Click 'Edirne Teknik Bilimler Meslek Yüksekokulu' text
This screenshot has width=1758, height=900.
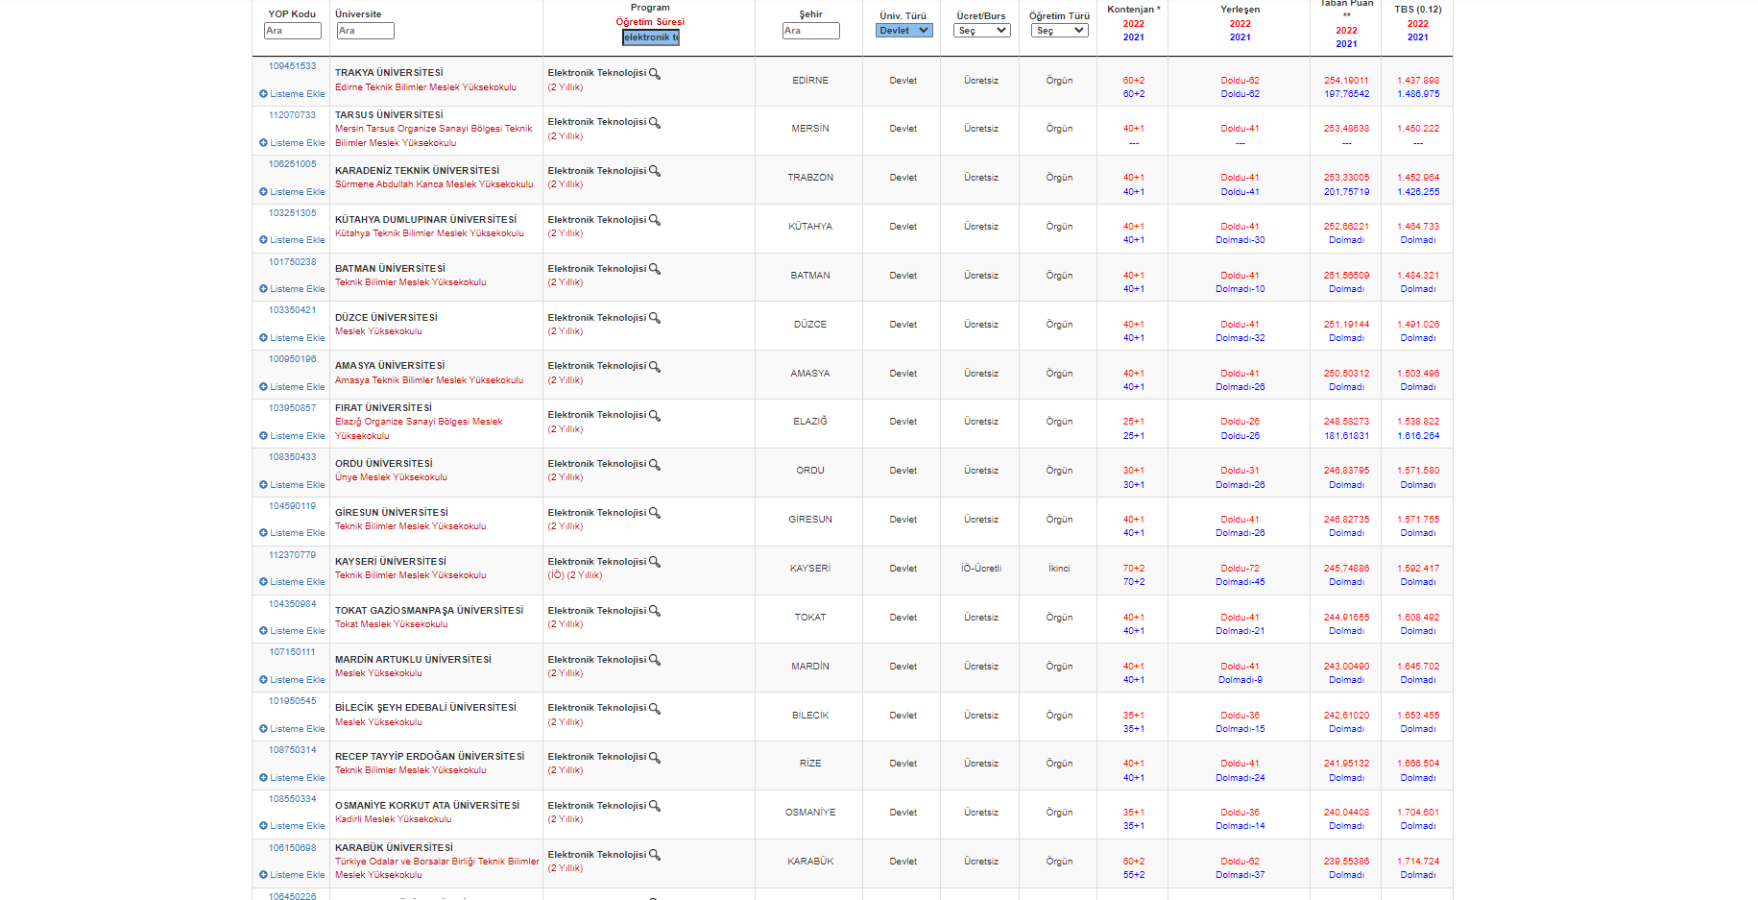(x=425, y=87)
